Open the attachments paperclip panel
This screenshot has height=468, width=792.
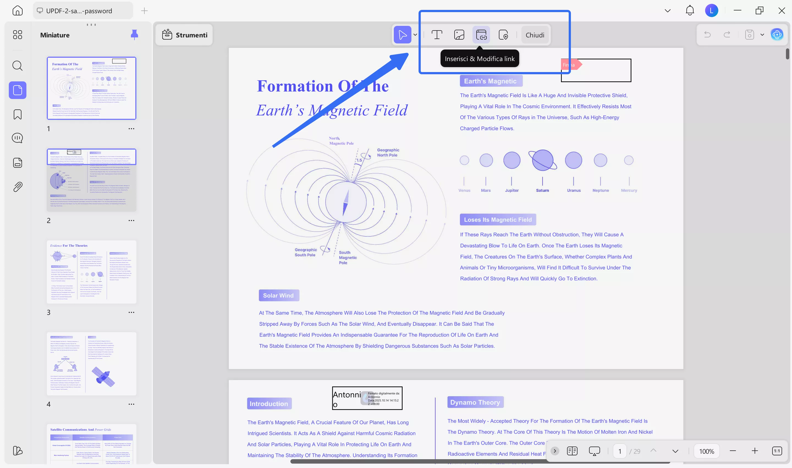click(18, 187)
